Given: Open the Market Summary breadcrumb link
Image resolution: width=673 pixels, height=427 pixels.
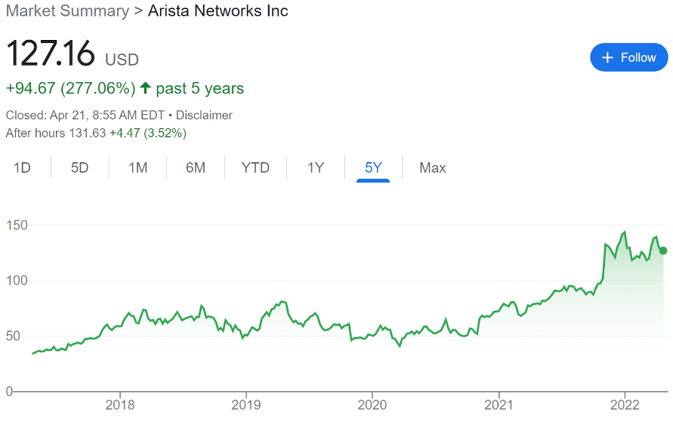Looking at the screenshot, I should 67,11.
